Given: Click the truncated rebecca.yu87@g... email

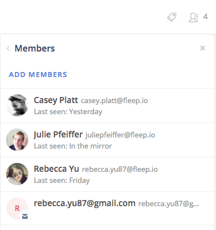Looking at the screenshot, I should [168, 204].
